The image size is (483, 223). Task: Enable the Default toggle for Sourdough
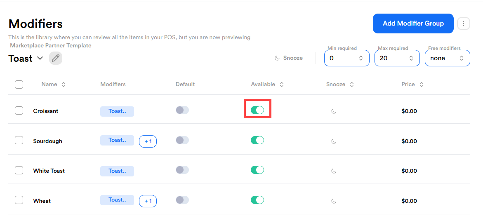(x=182, y=140)
